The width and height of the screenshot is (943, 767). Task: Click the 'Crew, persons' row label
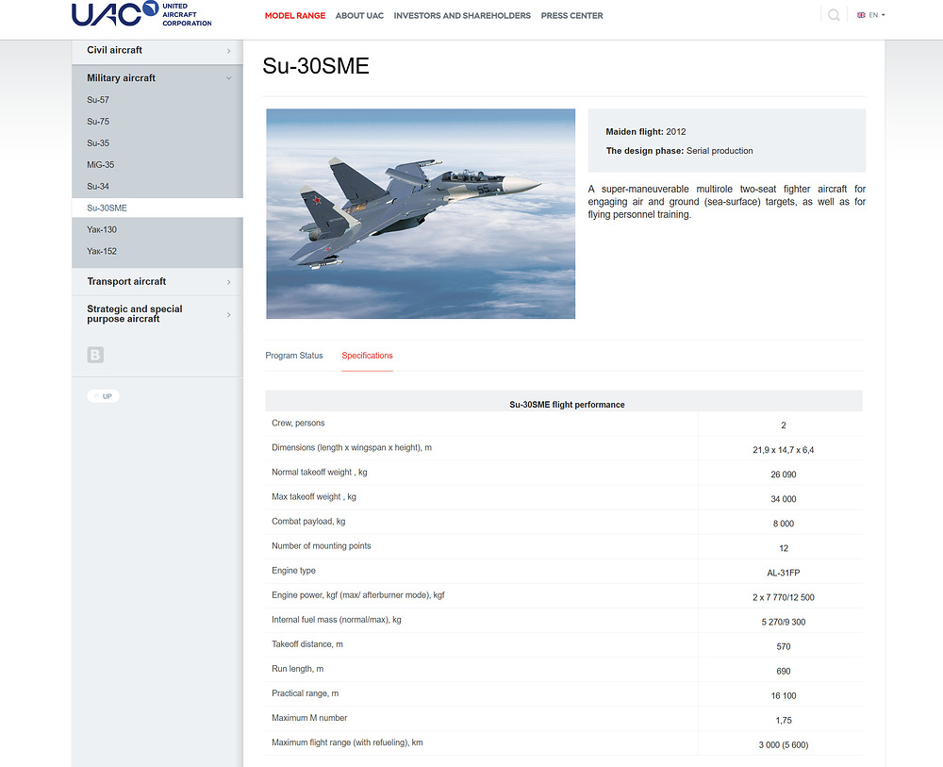point(298,424)
